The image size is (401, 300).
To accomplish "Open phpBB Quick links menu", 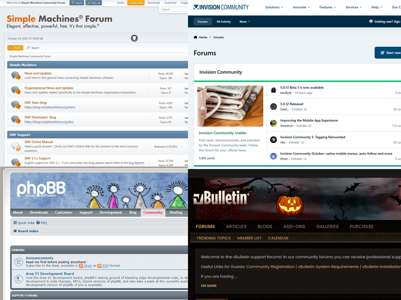I will [x=24, y=223].
